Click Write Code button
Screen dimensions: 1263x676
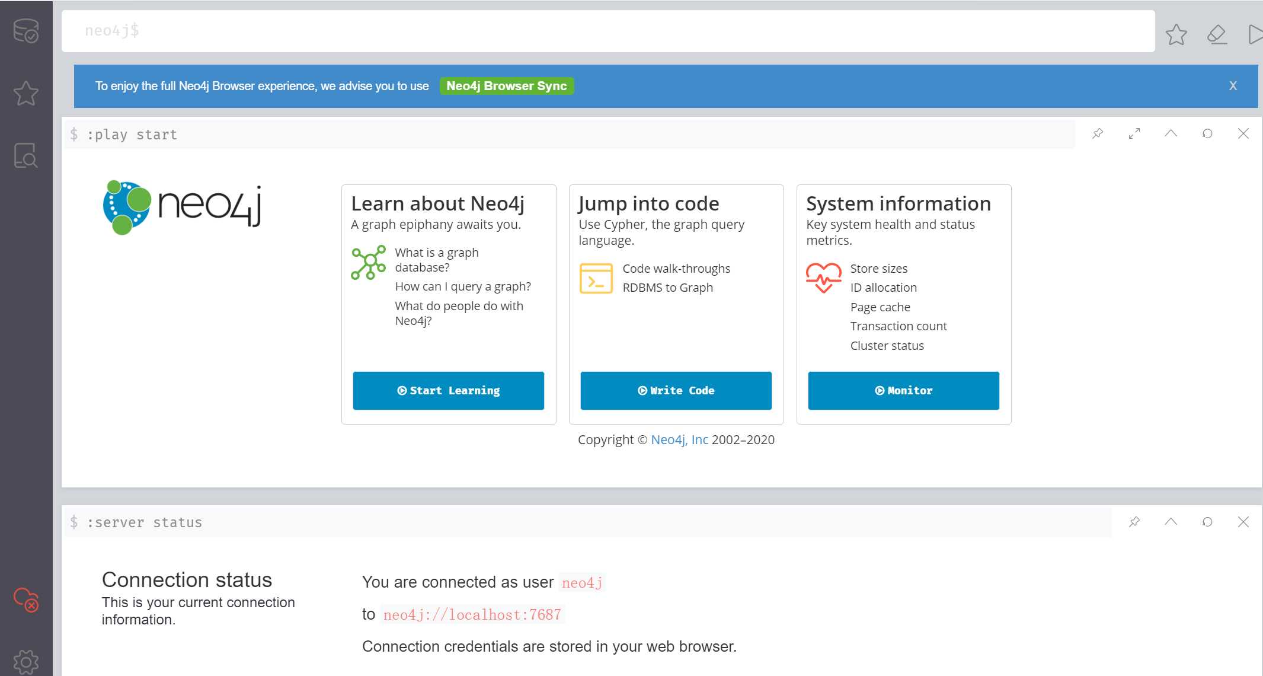coord(676,390)
